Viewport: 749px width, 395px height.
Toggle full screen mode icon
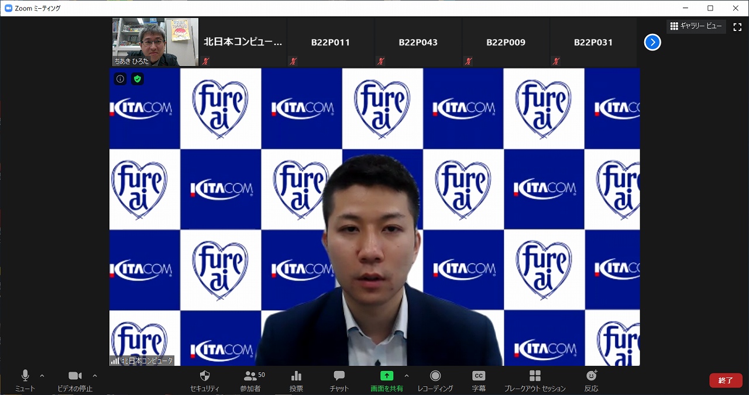coord(737,27)
